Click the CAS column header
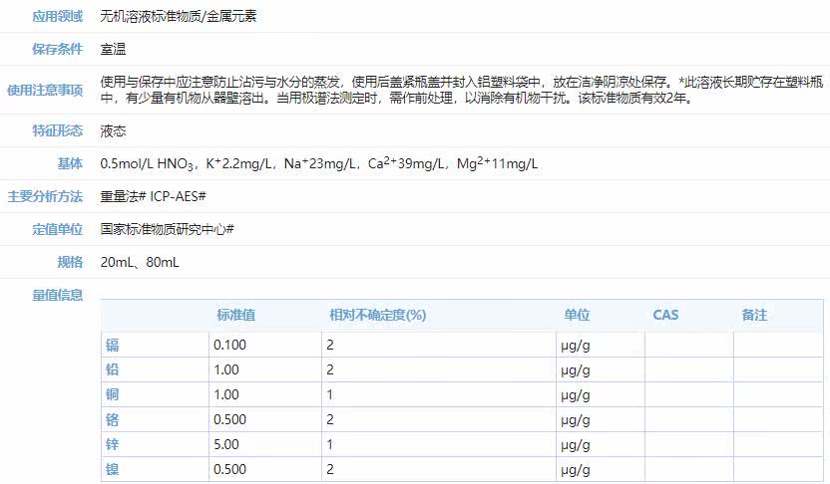 (x=665, y=315)
